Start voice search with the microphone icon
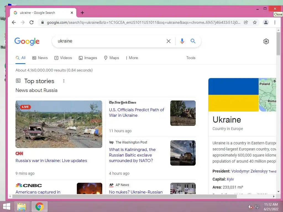The image size is (283, 212). tap(182, 41)
